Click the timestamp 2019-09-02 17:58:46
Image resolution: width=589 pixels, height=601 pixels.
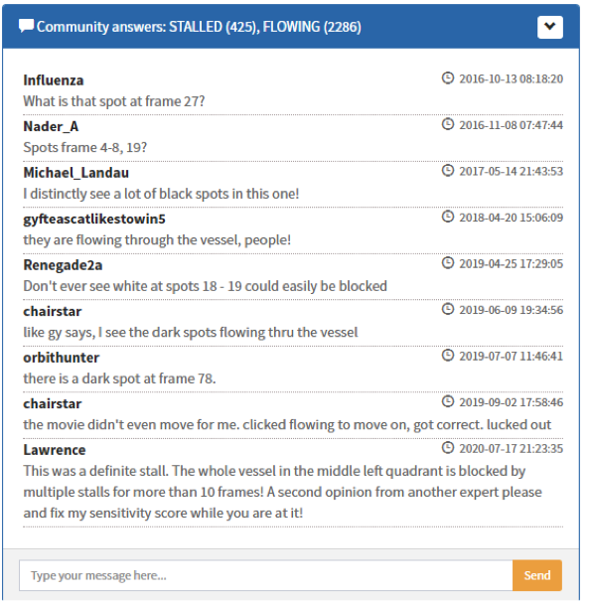(x=512, y=402)
